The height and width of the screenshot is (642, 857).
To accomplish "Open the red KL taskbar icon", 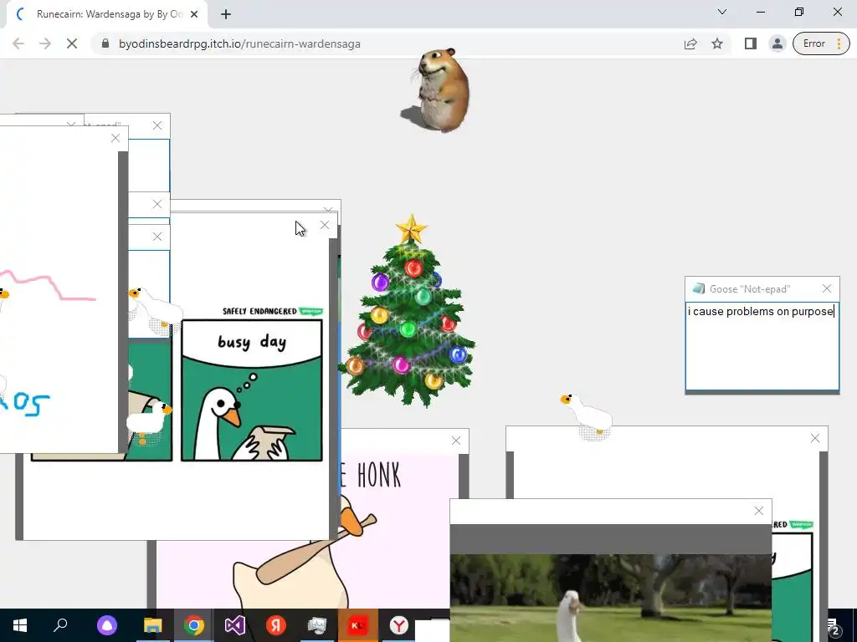I will [x=358, y=625].
